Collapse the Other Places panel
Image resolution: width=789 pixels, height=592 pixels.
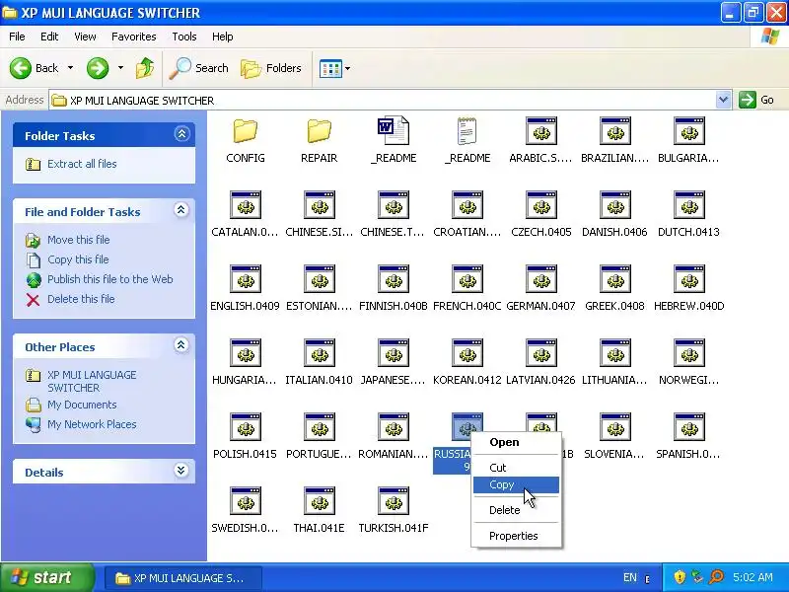pos(181,344)
